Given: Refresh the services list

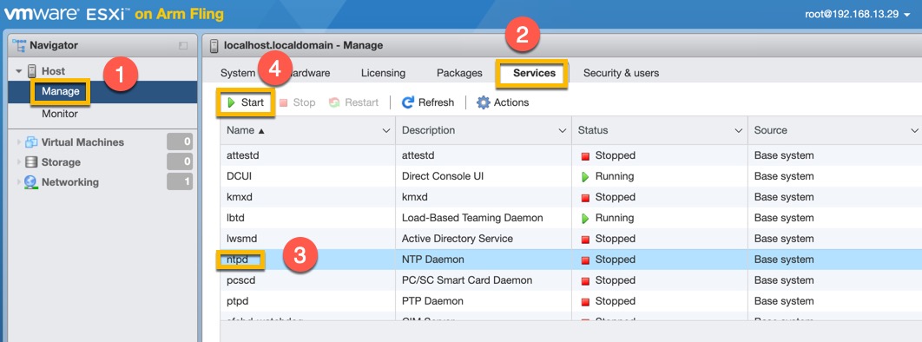Looking at the screenshot, I should [427, 102].
